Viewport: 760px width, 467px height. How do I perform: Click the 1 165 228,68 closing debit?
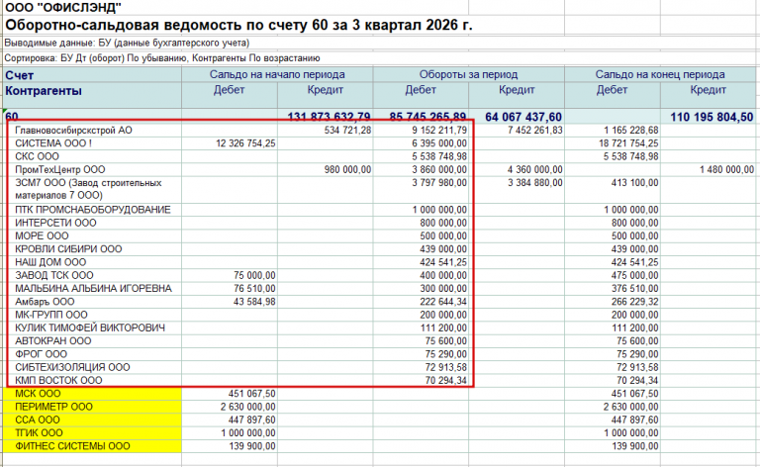[x=631, y=131]
